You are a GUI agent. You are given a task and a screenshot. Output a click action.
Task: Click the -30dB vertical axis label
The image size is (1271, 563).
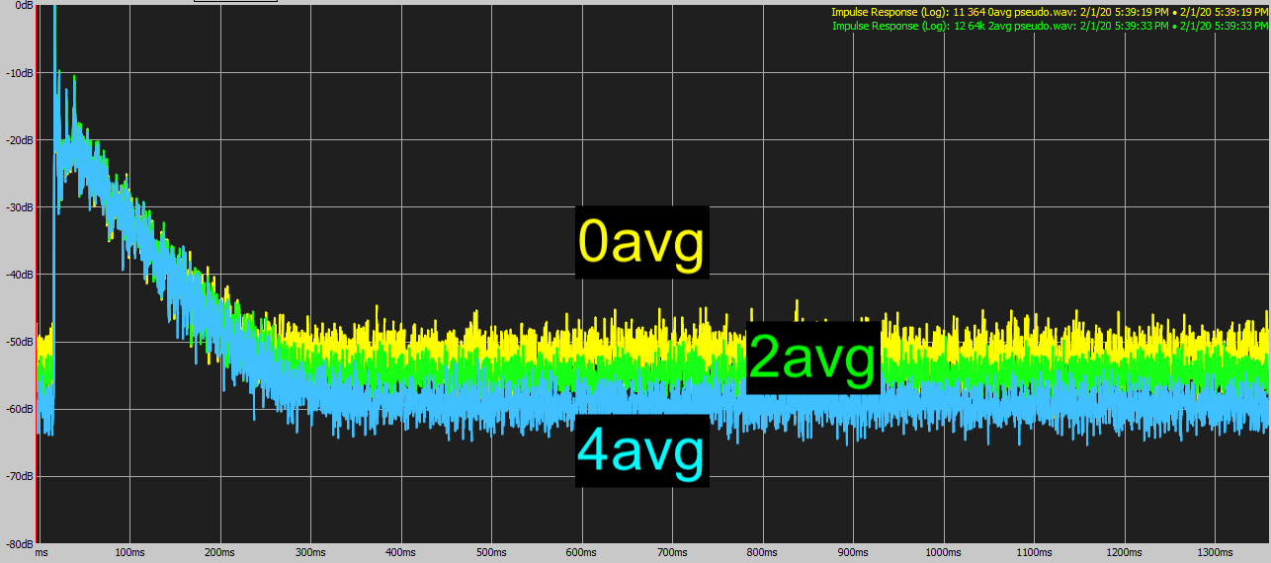tap(20, 207)
